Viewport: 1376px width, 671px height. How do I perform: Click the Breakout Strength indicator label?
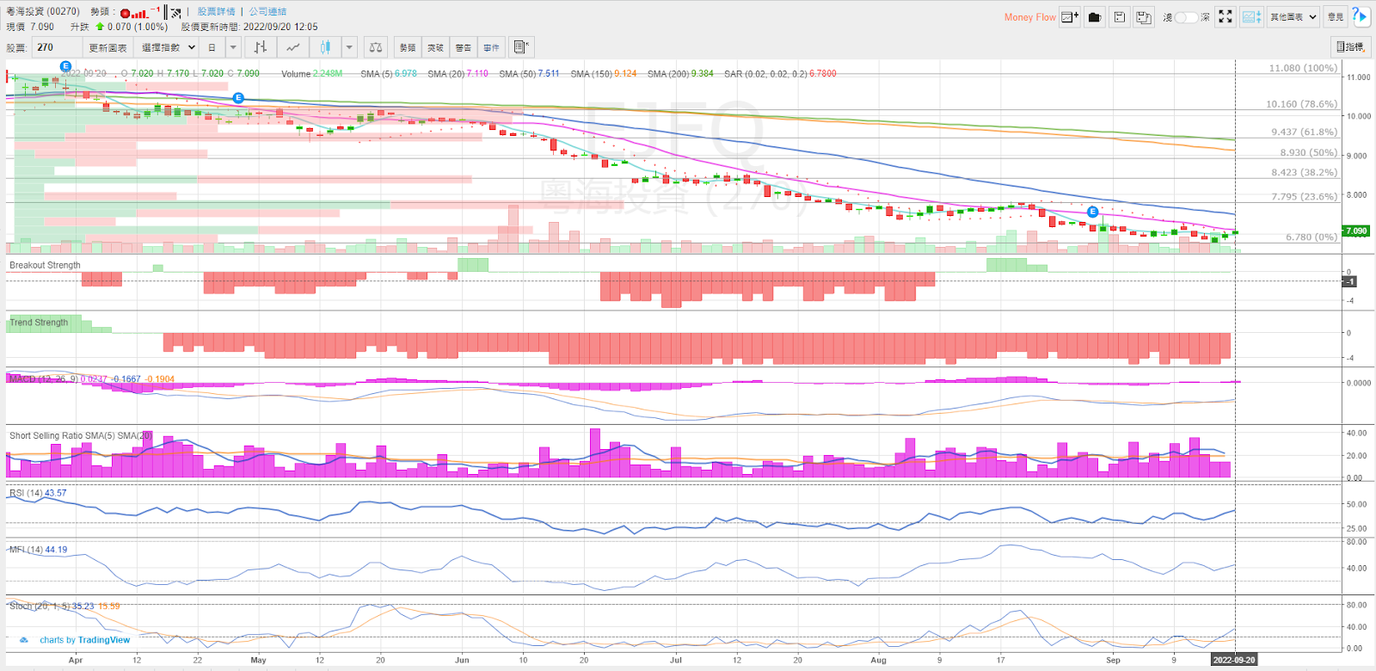point(45,265)
